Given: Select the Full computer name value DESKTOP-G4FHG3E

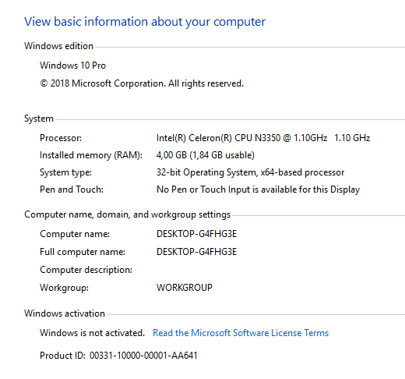Looking at the screenshot, I should point(196,252).
